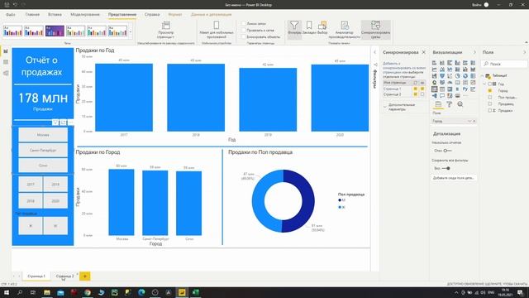This screenshot has height=298, width=529.
Task: Switch to the Моделирование ribbon tab
Action: click(x=85, y=15)
